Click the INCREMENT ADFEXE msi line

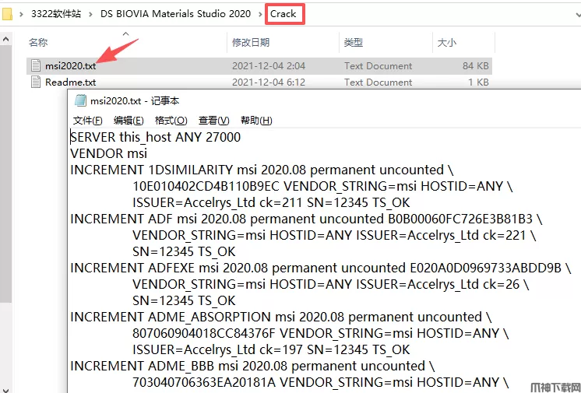point(321,268)
